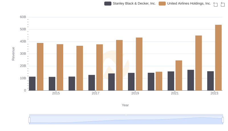Select the 2021 Stanley Black & Decker bar
This screenshot has width=228, height=131.
(x=171, y=81)
